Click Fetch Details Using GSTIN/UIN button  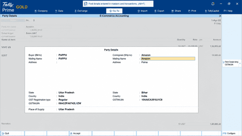[x=231, y=63]
